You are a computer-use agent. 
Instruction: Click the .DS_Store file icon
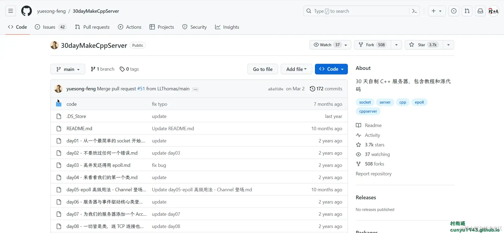pos(59,116)
